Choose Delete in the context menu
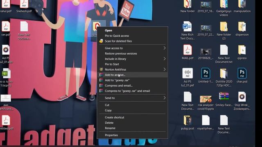The height and width of the screenshot is (147, 262). pos(133,122)
